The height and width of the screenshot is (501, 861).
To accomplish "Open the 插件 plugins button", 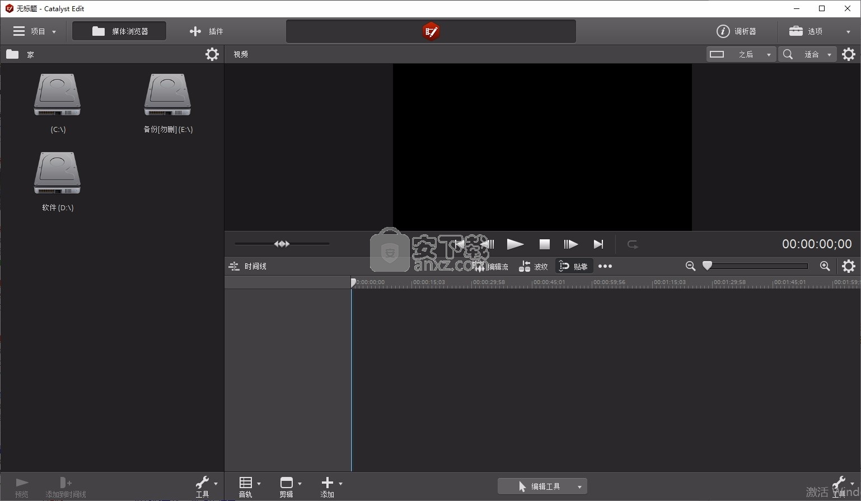I will [x=207, y=31].
